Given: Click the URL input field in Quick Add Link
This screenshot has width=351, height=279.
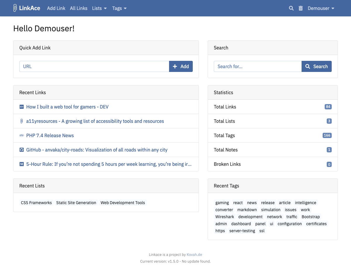Looking at the screenshot, I should pyautogui.click(x=94, y=66).
